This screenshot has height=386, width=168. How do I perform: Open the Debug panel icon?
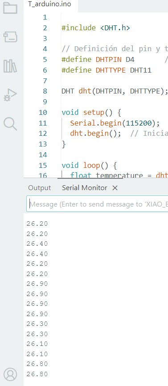10,95
